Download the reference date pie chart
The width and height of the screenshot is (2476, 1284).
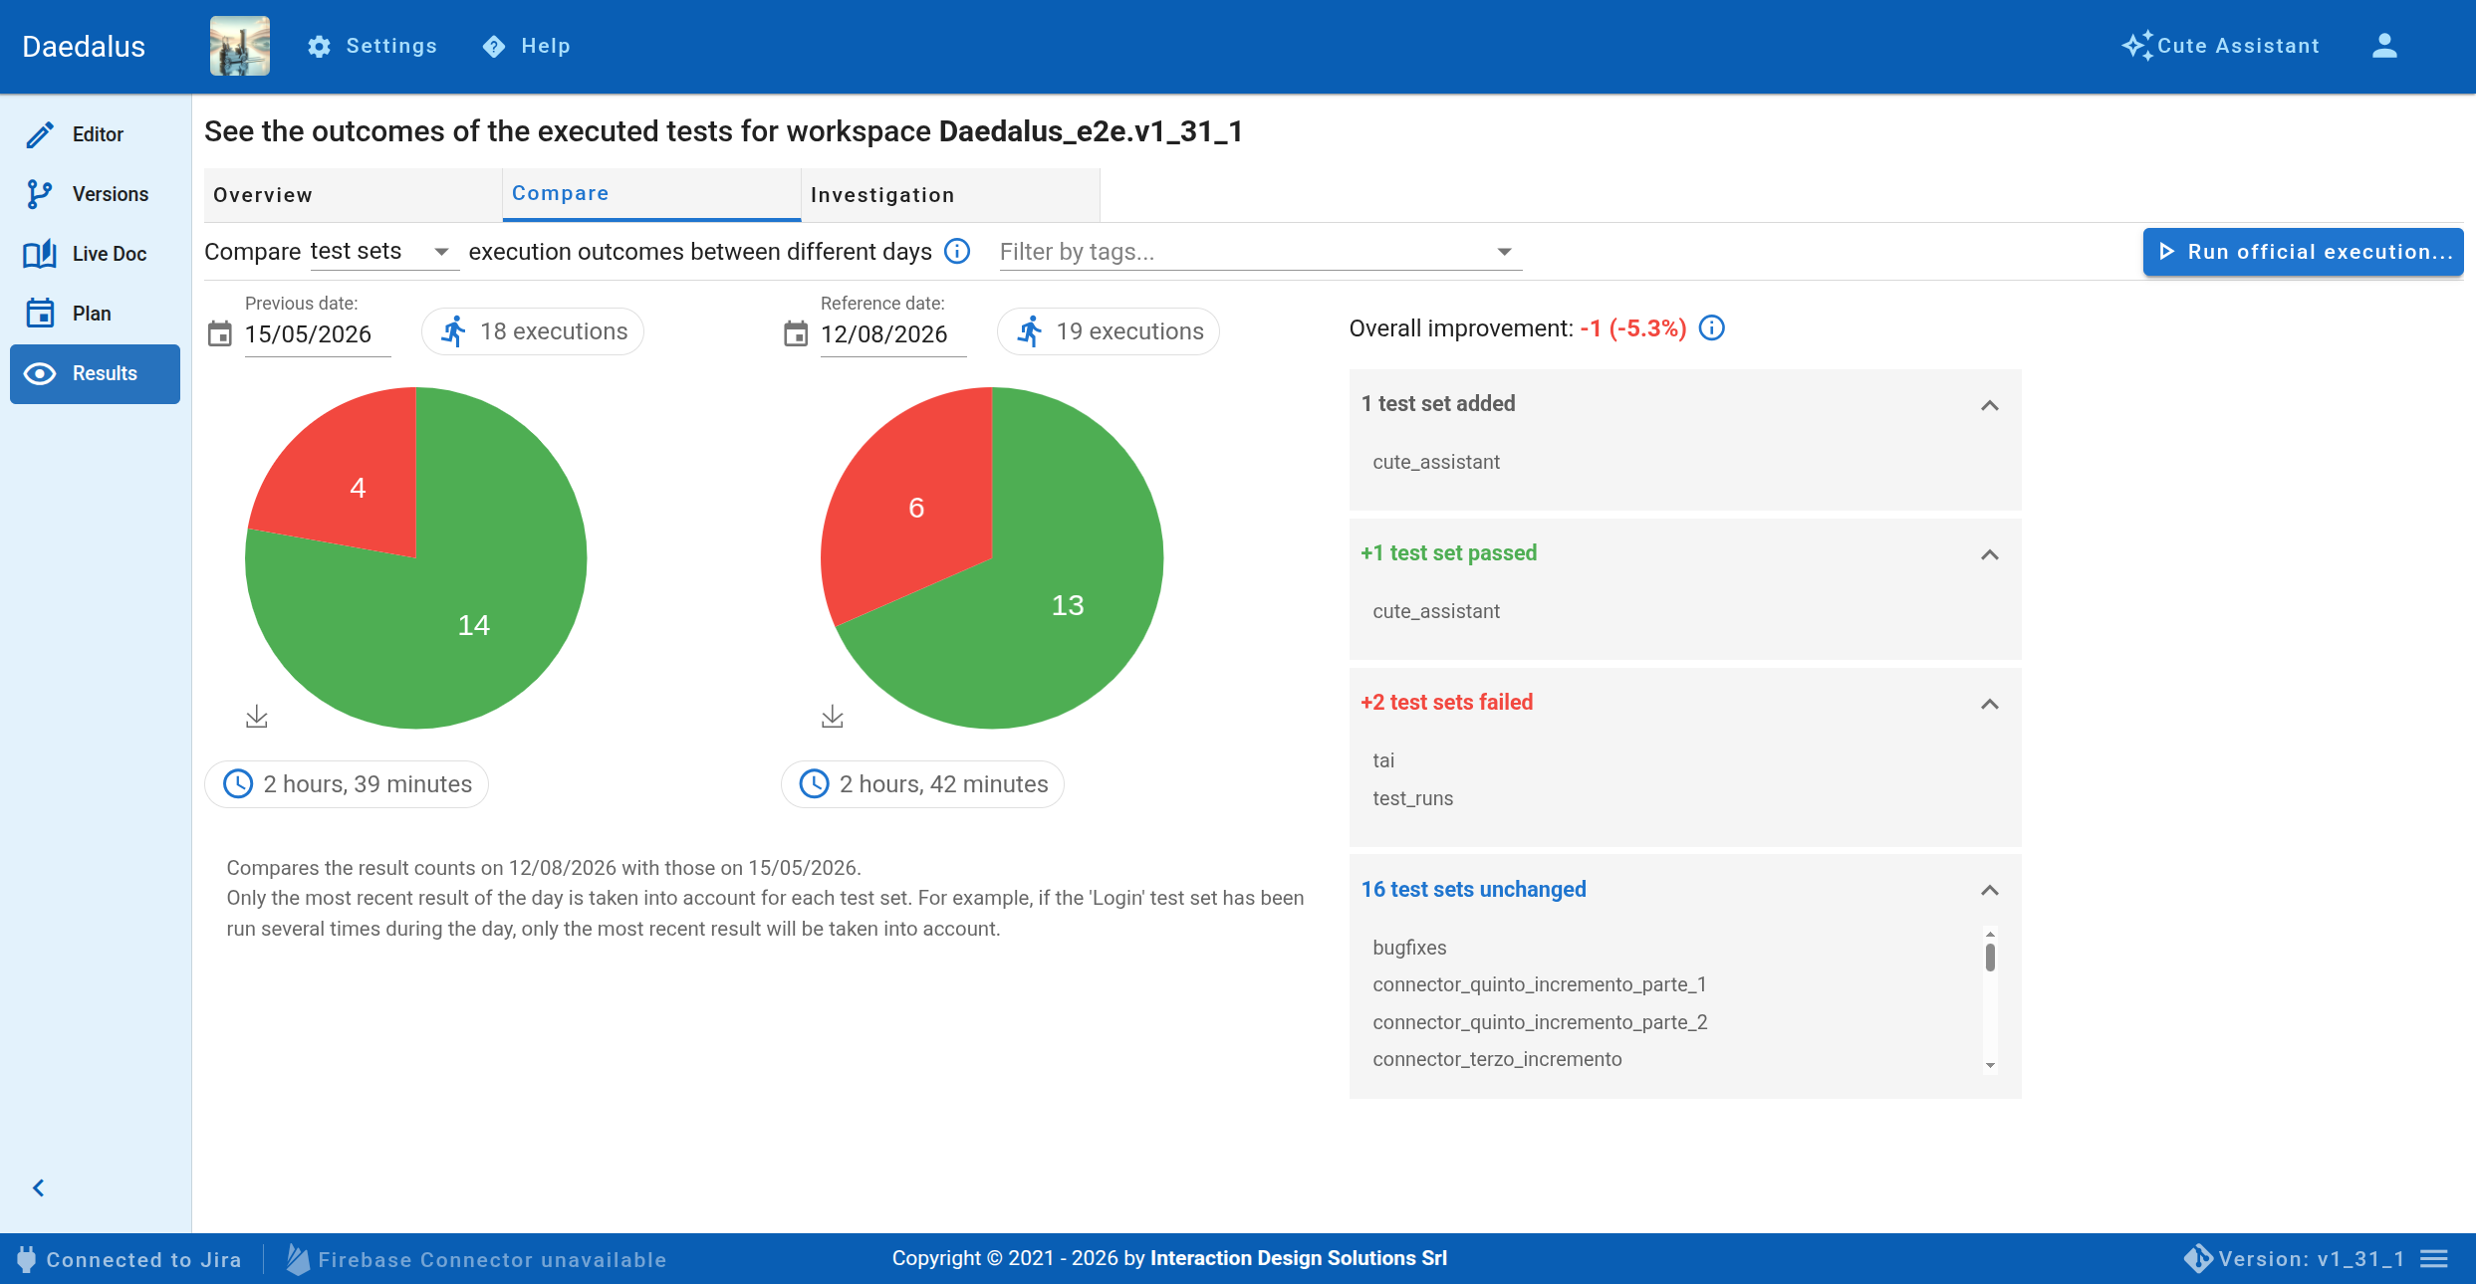coord(833,717)
